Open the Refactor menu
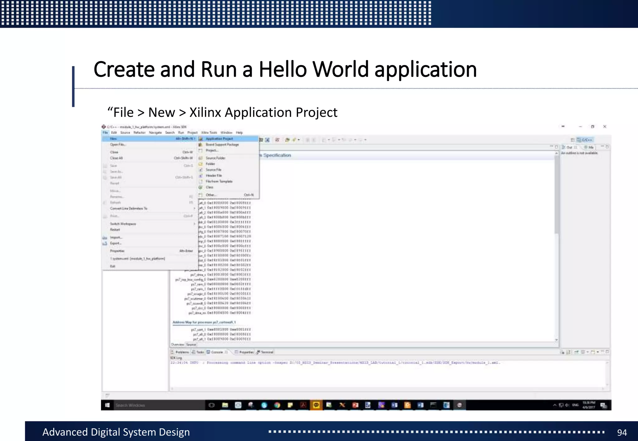638x441 pixels. (x=140, y=132)
